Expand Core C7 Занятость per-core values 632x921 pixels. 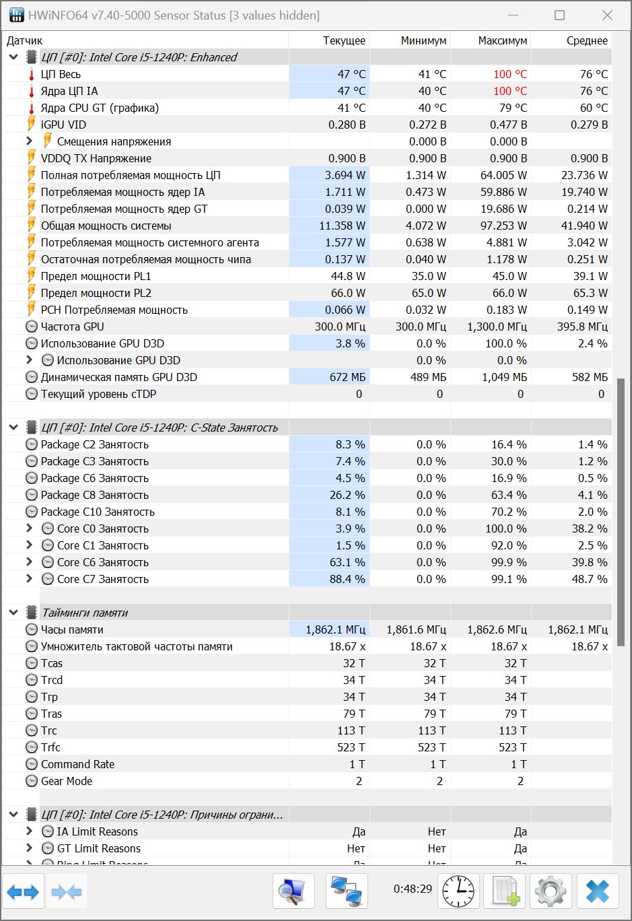tap(29, 579)
